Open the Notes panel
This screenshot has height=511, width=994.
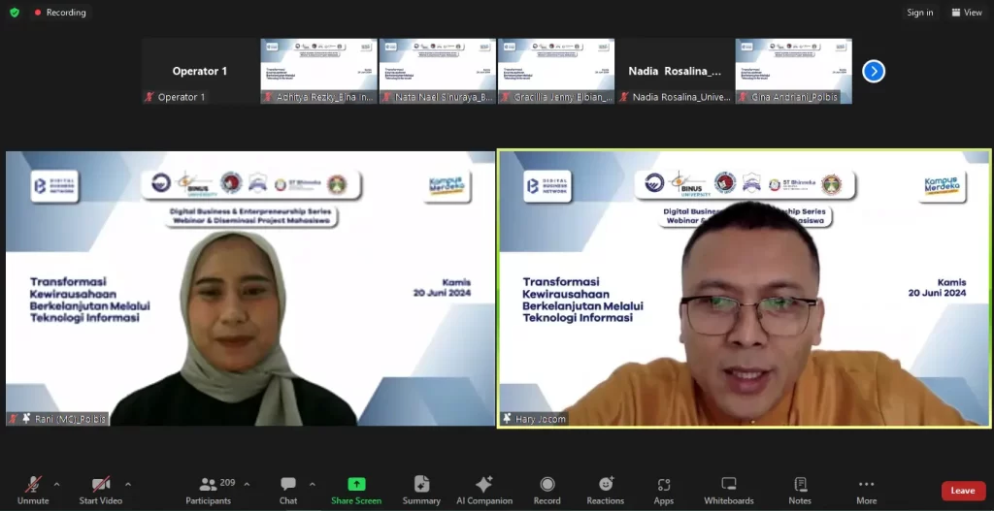click(x=800, y=489)
